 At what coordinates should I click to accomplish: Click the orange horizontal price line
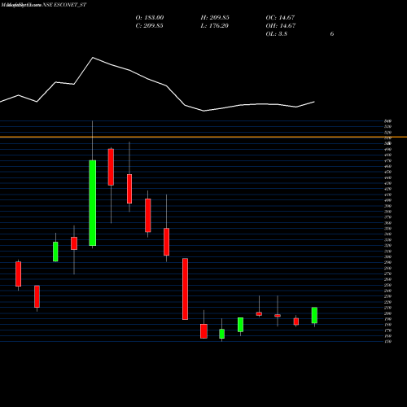[x=203, y=137]
